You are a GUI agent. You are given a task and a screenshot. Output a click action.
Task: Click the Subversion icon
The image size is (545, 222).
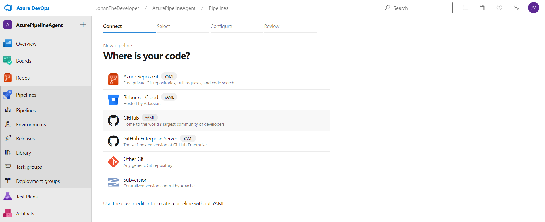(113, 182)
